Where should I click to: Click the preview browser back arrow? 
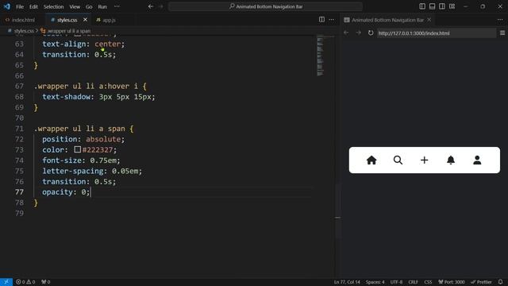346,33
